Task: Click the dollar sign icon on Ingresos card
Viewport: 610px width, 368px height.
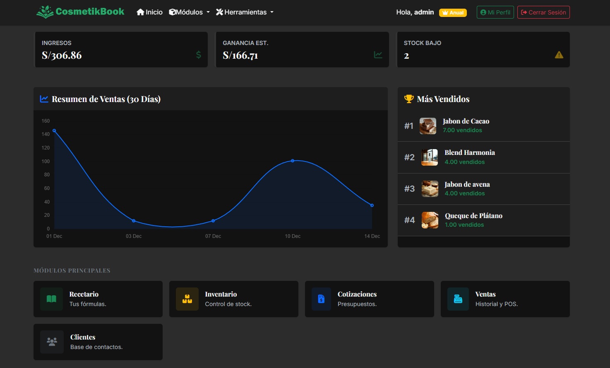Action: point(198,54)
